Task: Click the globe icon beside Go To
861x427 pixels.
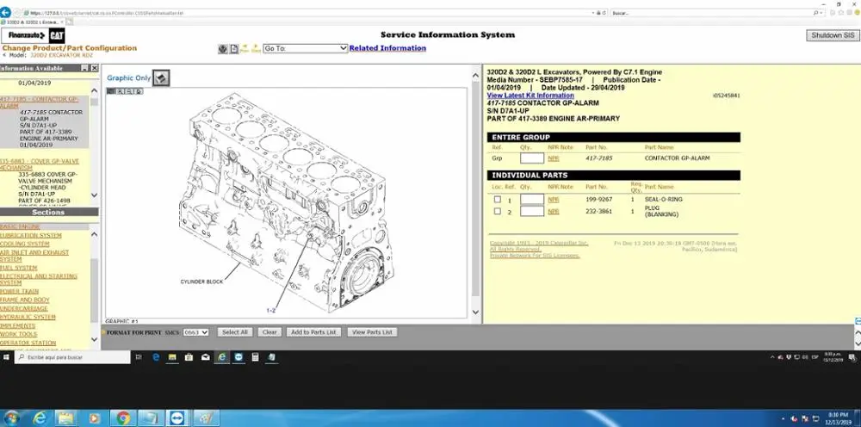Action: pyautogui.click(x=223, y=49)
